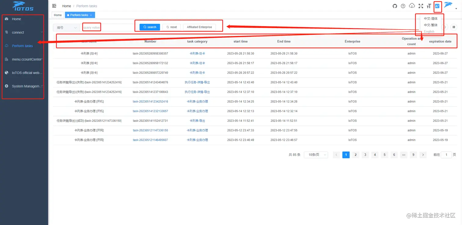
Task: Click the cloud download icon
Action: [x=412, y=5]
